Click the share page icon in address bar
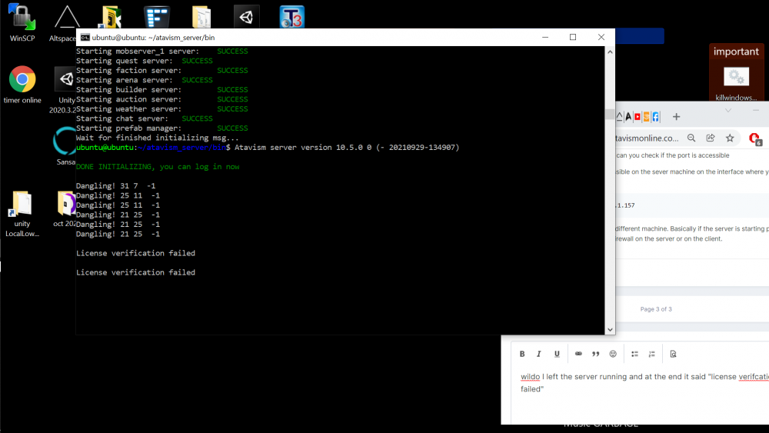The height and width of the screenshot is (433, 769). pyautogui.click(x=711, y=138)
